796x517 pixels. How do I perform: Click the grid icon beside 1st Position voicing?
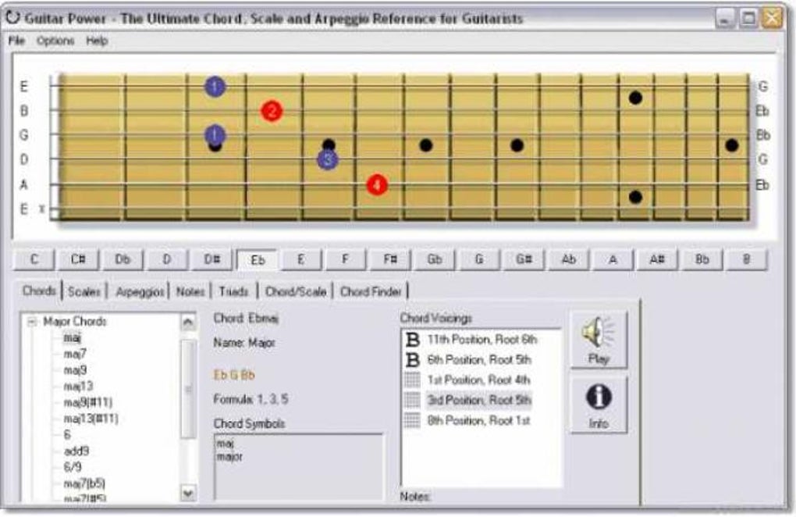412,380
